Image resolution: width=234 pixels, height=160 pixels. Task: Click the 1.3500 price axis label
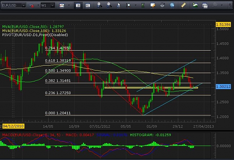[x=222, y=73]
